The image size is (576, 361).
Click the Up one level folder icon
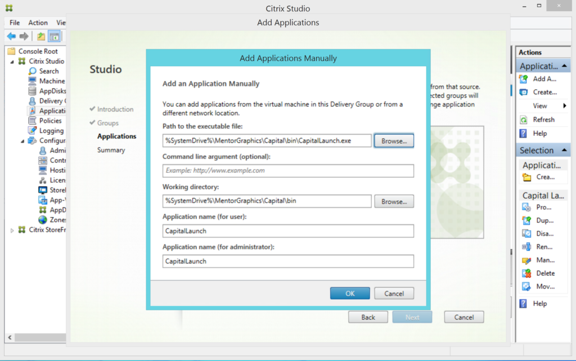click(40, 36)
